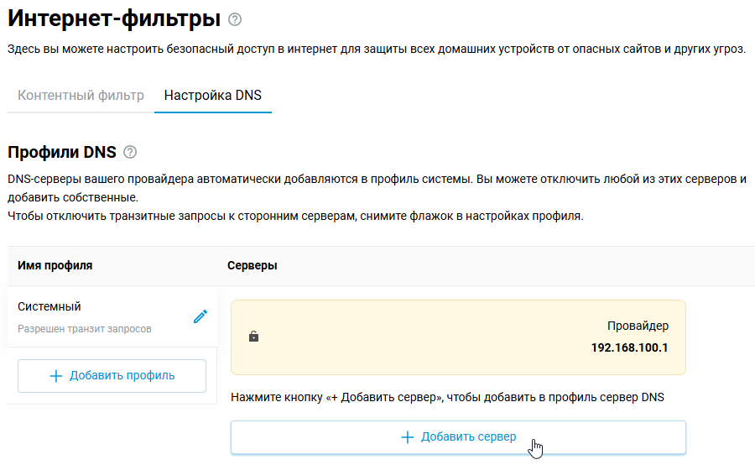755x470 pixels.
Task: Click the Добавить профиль button label
Action: point(122,376)
